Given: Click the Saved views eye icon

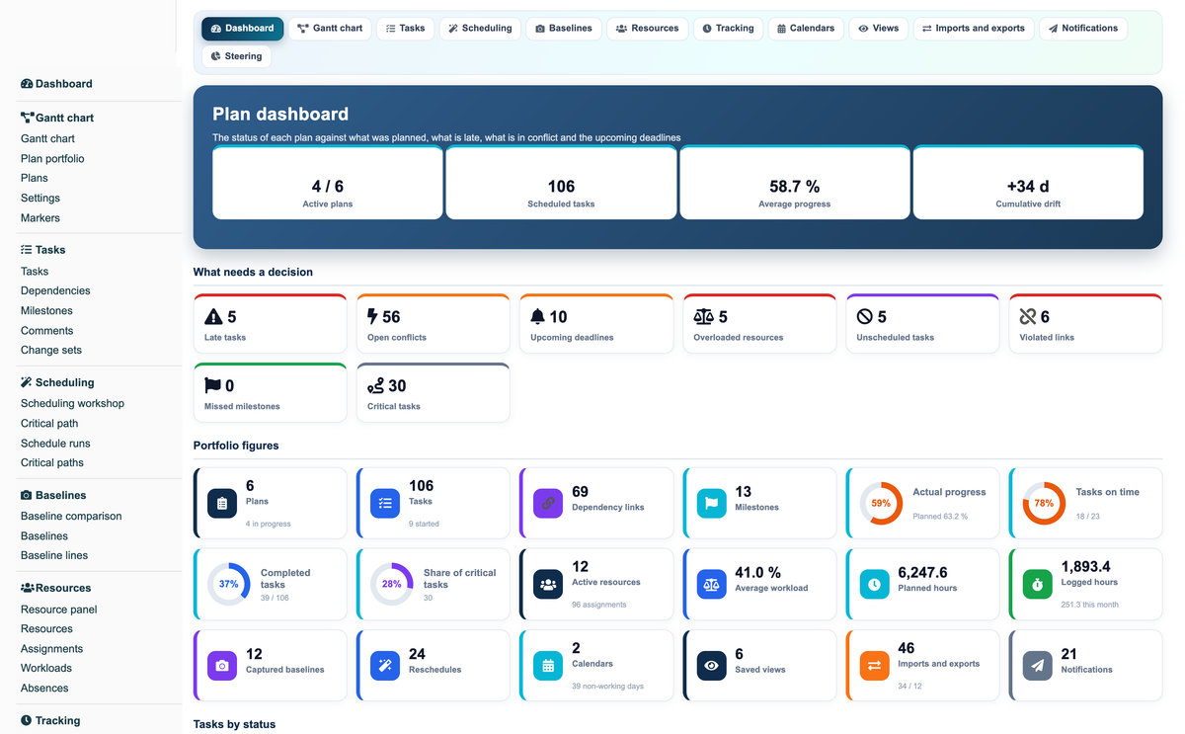Looking at the screenshot, I should pos(711,666).
